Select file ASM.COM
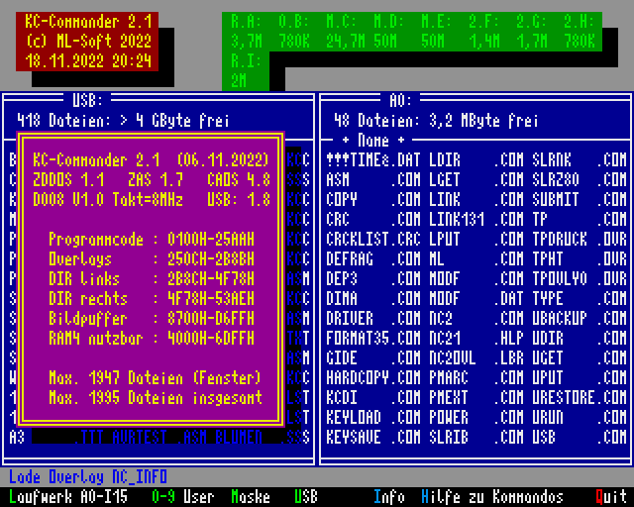Viewport: 634px width, 507px height. [372, 180]
